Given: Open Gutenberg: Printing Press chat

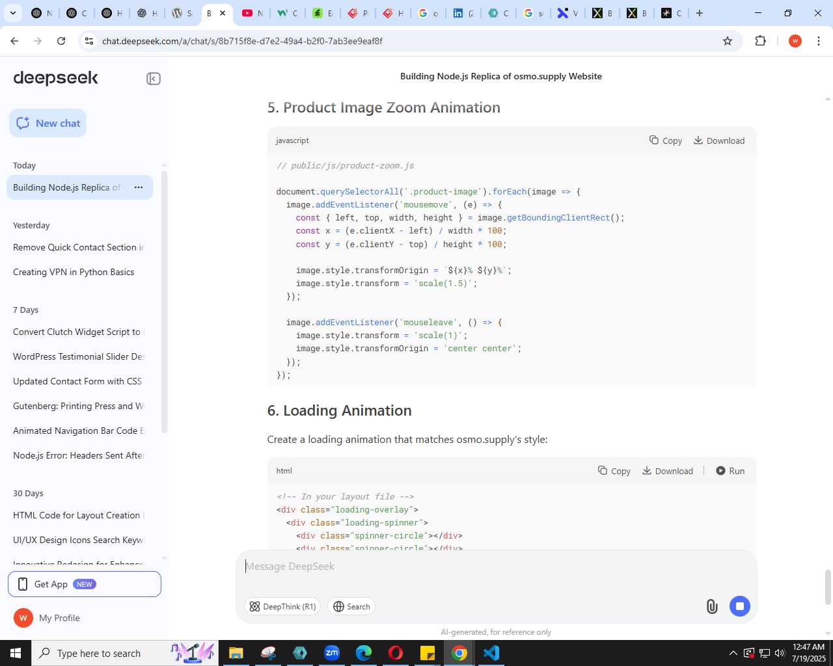Looking at the screenshot, I should (79, 406).
